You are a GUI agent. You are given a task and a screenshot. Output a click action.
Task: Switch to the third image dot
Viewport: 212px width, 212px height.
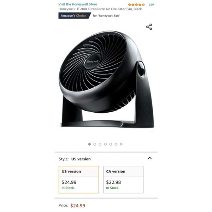[x=100, y=144]
